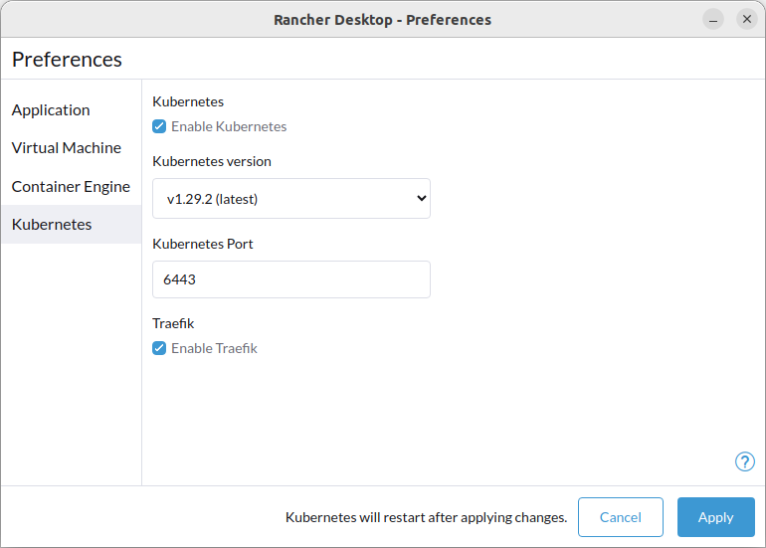Click the 'Kubernetes version' field label

[212, 161]
